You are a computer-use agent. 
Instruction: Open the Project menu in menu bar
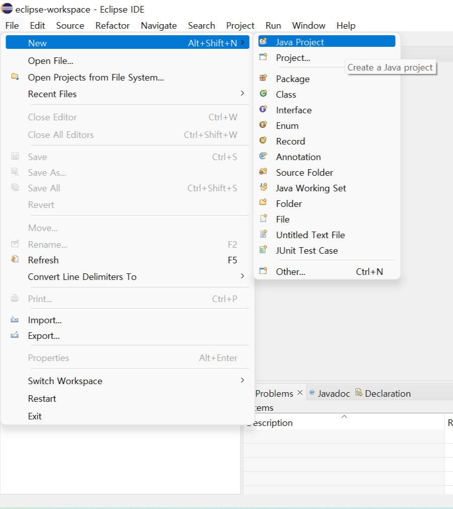click(240, 26)
